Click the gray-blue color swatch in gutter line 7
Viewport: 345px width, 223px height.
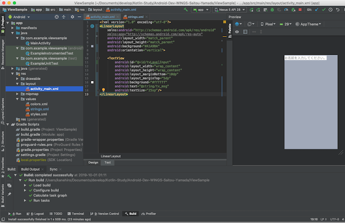pyautogui.click(x=92, y=46)
